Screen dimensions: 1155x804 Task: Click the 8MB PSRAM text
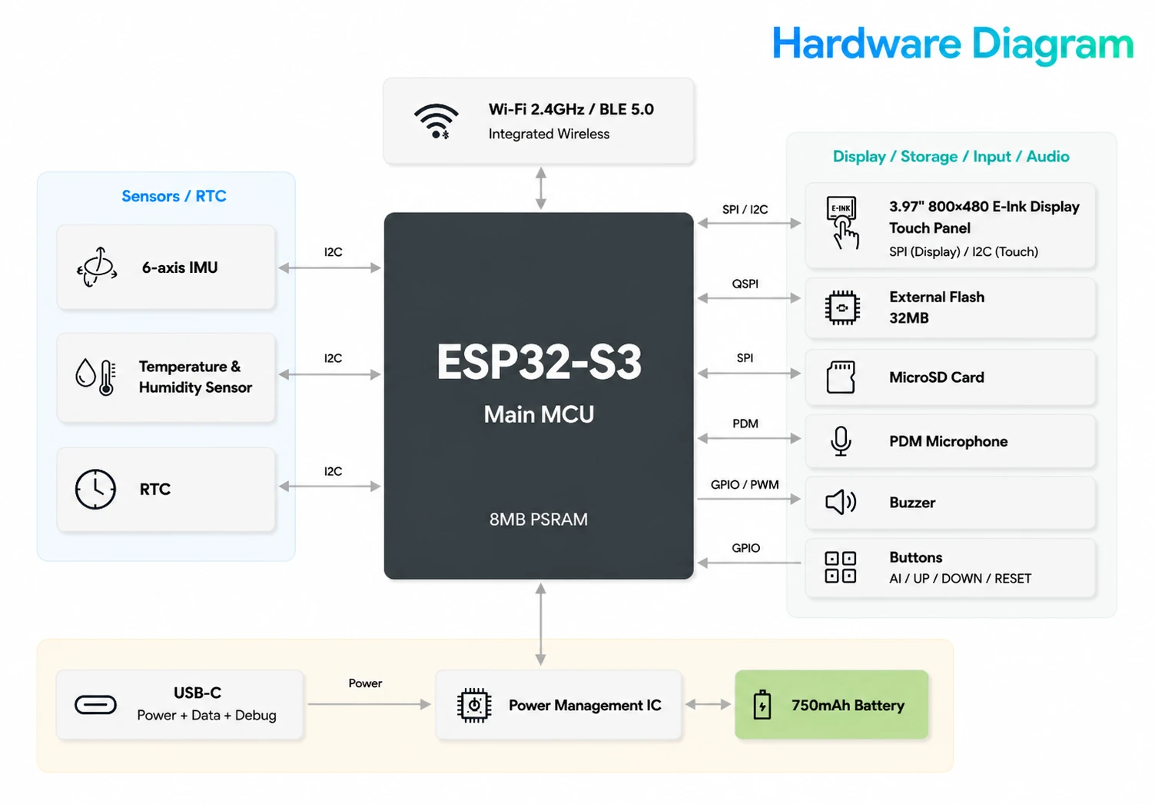(x=539, y=520)
